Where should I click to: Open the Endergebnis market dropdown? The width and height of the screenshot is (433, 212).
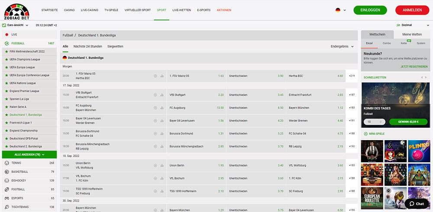pyautogui.click(x=342, y=47)
